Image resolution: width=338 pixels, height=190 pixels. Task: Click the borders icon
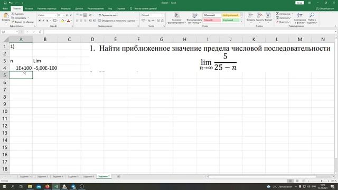[55, 21]
